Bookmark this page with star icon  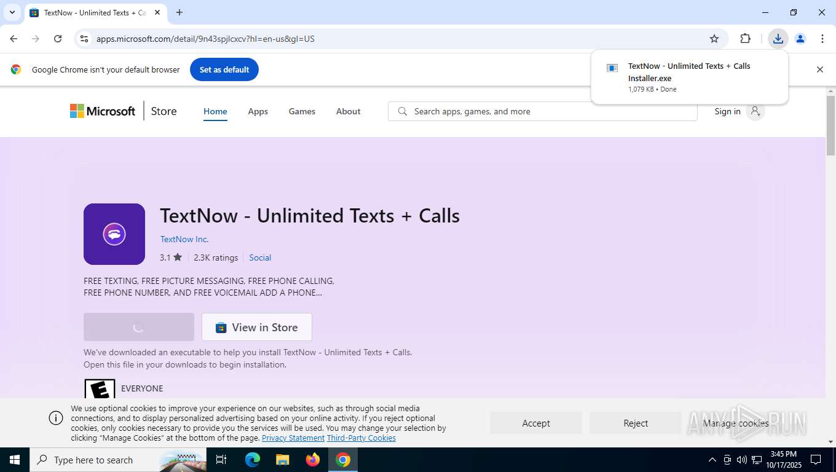(714, 39)
